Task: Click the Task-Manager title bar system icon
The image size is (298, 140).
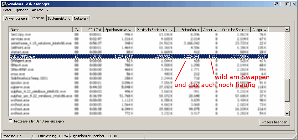Action: pyautogui.click(x=4, y=4)
